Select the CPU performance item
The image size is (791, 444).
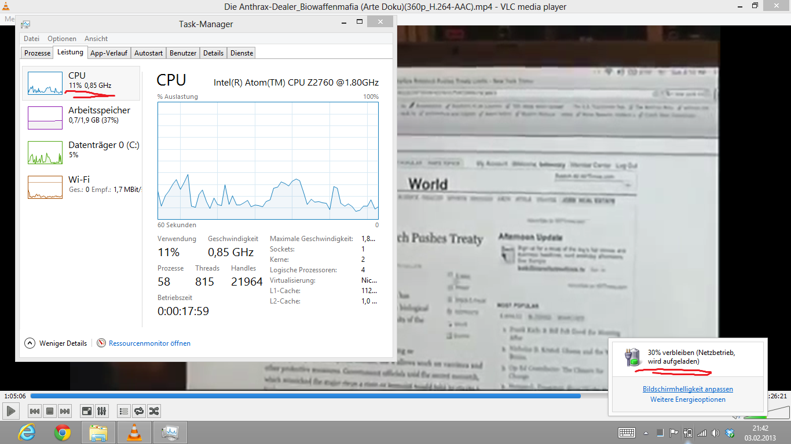pyautogui.click(x=81, y=83)
